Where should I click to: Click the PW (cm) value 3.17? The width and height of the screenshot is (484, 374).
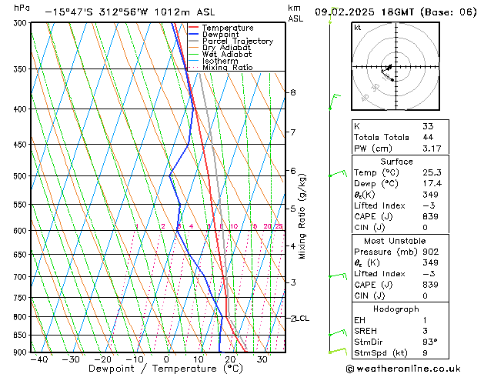coord(432,149)
